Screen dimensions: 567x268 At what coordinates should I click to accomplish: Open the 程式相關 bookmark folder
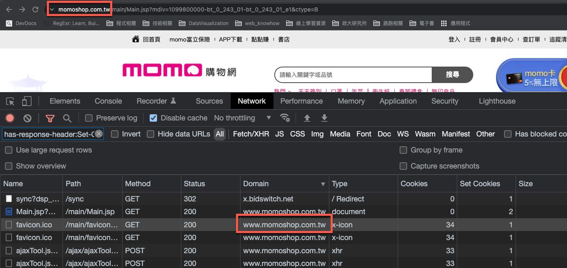(121, 23)
